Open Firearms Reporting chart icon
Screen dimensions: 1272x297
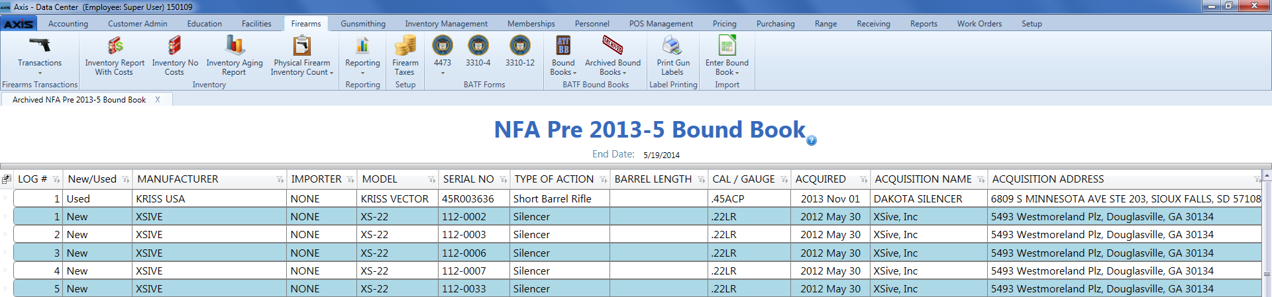(x=362, y=45)
